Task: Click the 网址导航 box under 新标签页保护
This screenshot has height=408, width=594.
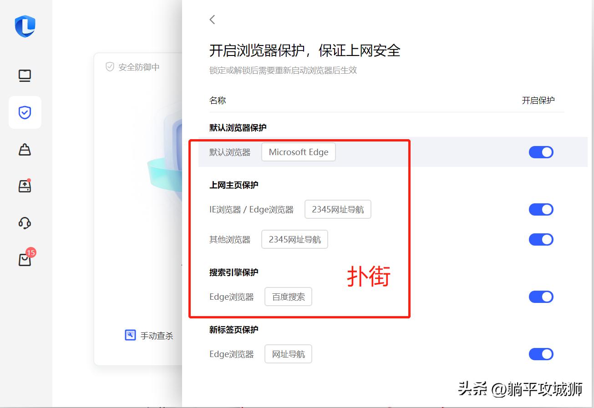Action: (x=288, y=353)
